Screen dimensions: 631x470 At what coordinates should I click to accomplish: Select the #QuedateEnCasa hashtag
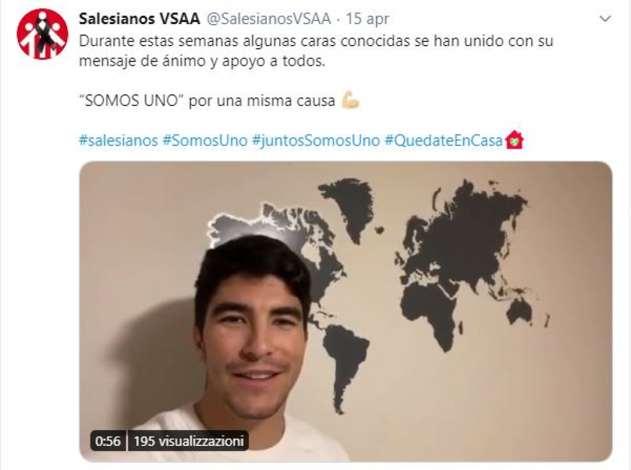(x=444, y=140)
